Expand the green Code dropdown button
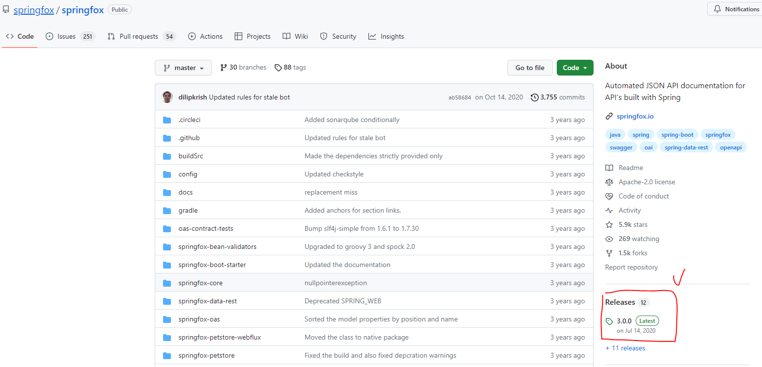The height and width of the screenshot is (367, 762). 575,68
